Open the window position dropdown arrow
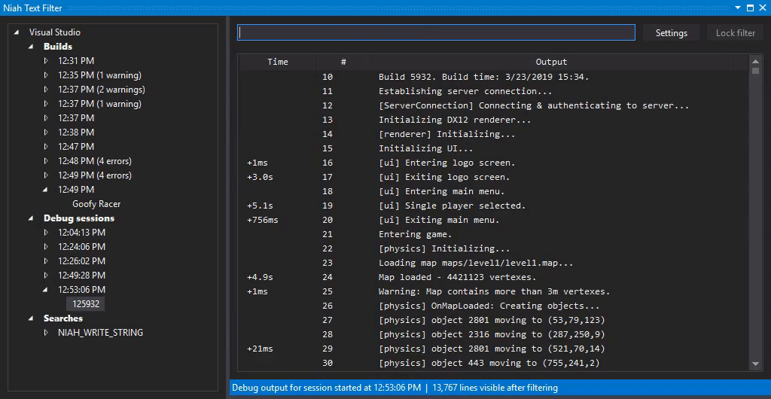This screenshot has height=399, width=771. [738, 8]
